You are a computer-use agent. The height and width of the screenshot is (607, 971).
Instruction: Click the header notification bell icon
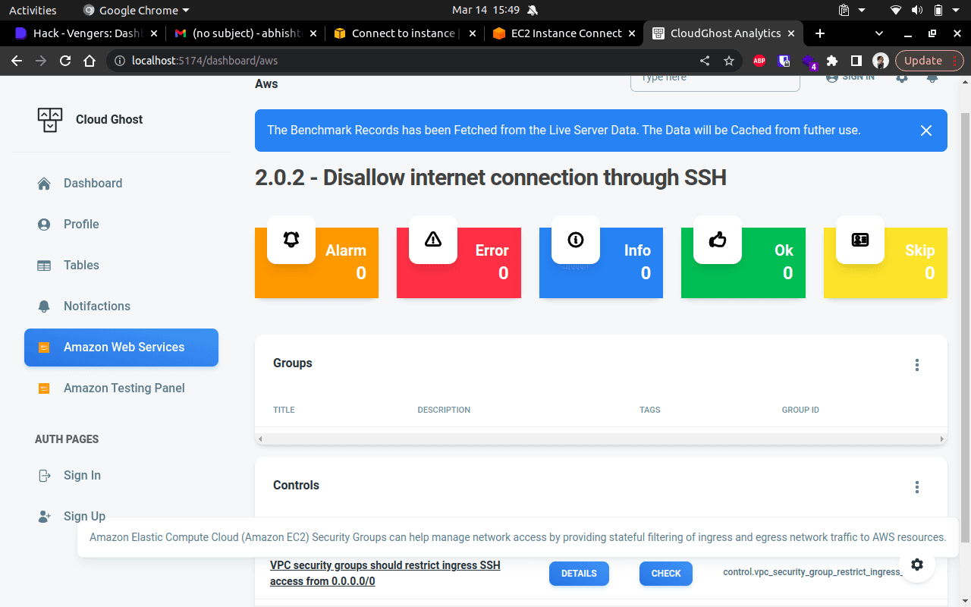[x=932, y=77]
